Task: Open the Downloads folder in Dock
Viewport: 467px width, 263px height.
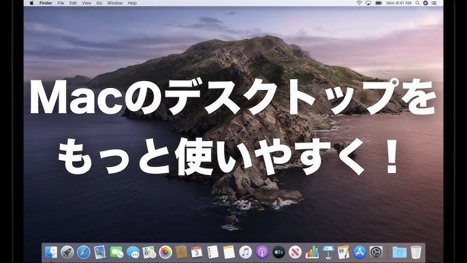Action: 400,253
